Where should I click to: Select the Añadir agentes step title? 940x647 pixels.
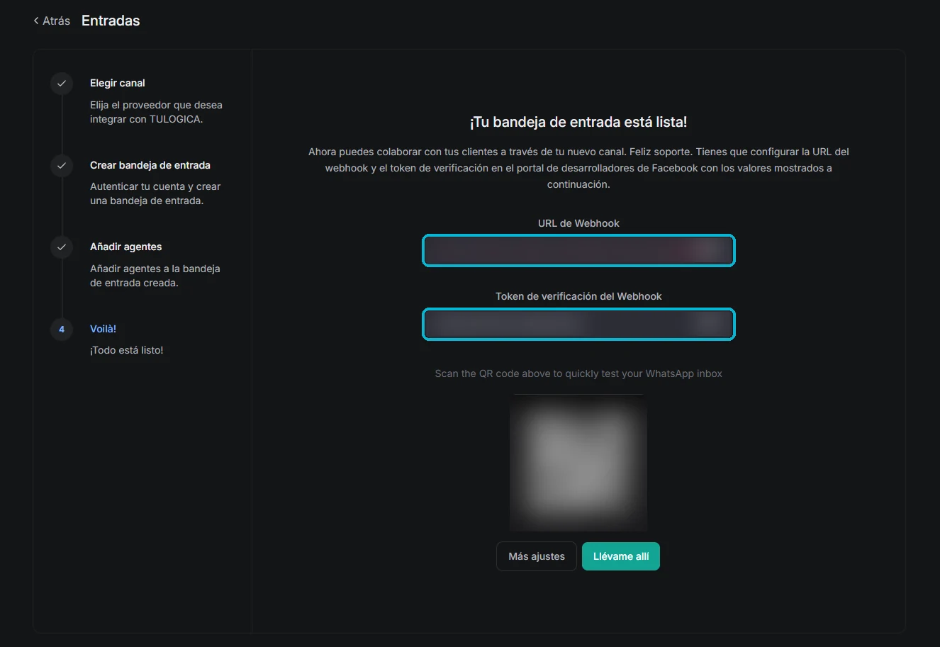(126, 247)
